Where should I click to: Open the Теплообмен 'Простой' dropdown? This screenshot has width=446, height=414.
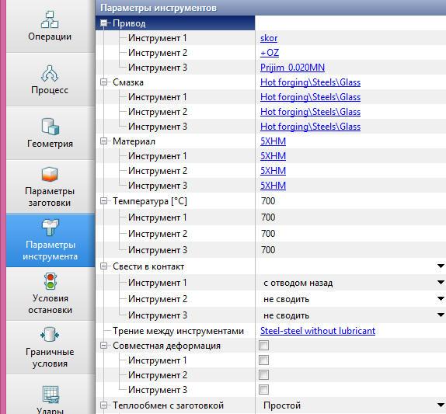click(x=441, y=405)
